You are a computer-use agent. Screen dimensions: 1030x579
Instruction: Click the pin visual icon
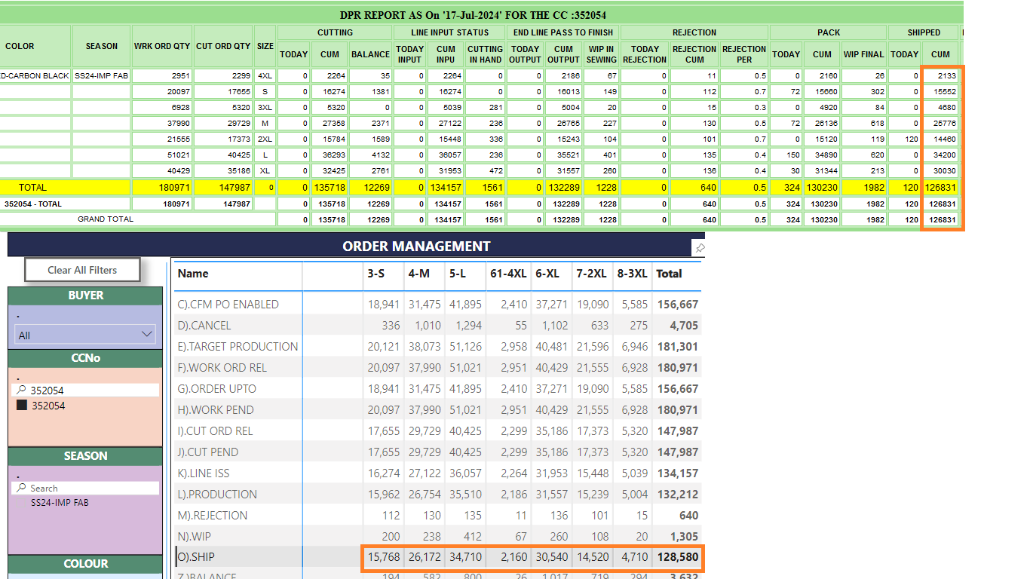700,248
